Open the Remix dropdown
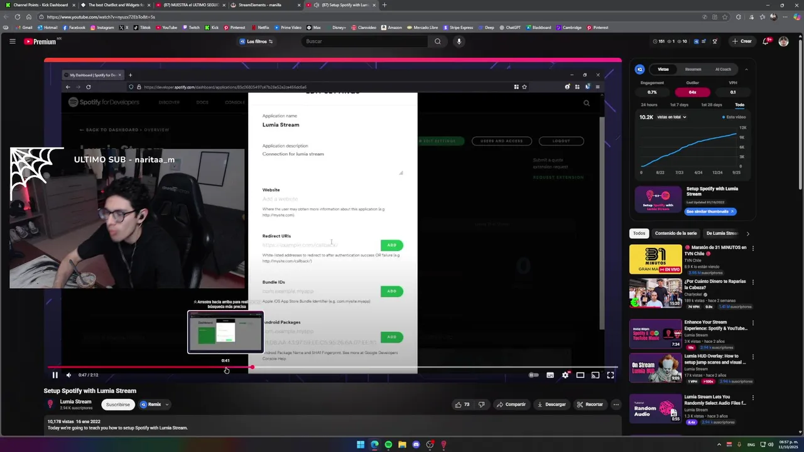 [155, 404]
